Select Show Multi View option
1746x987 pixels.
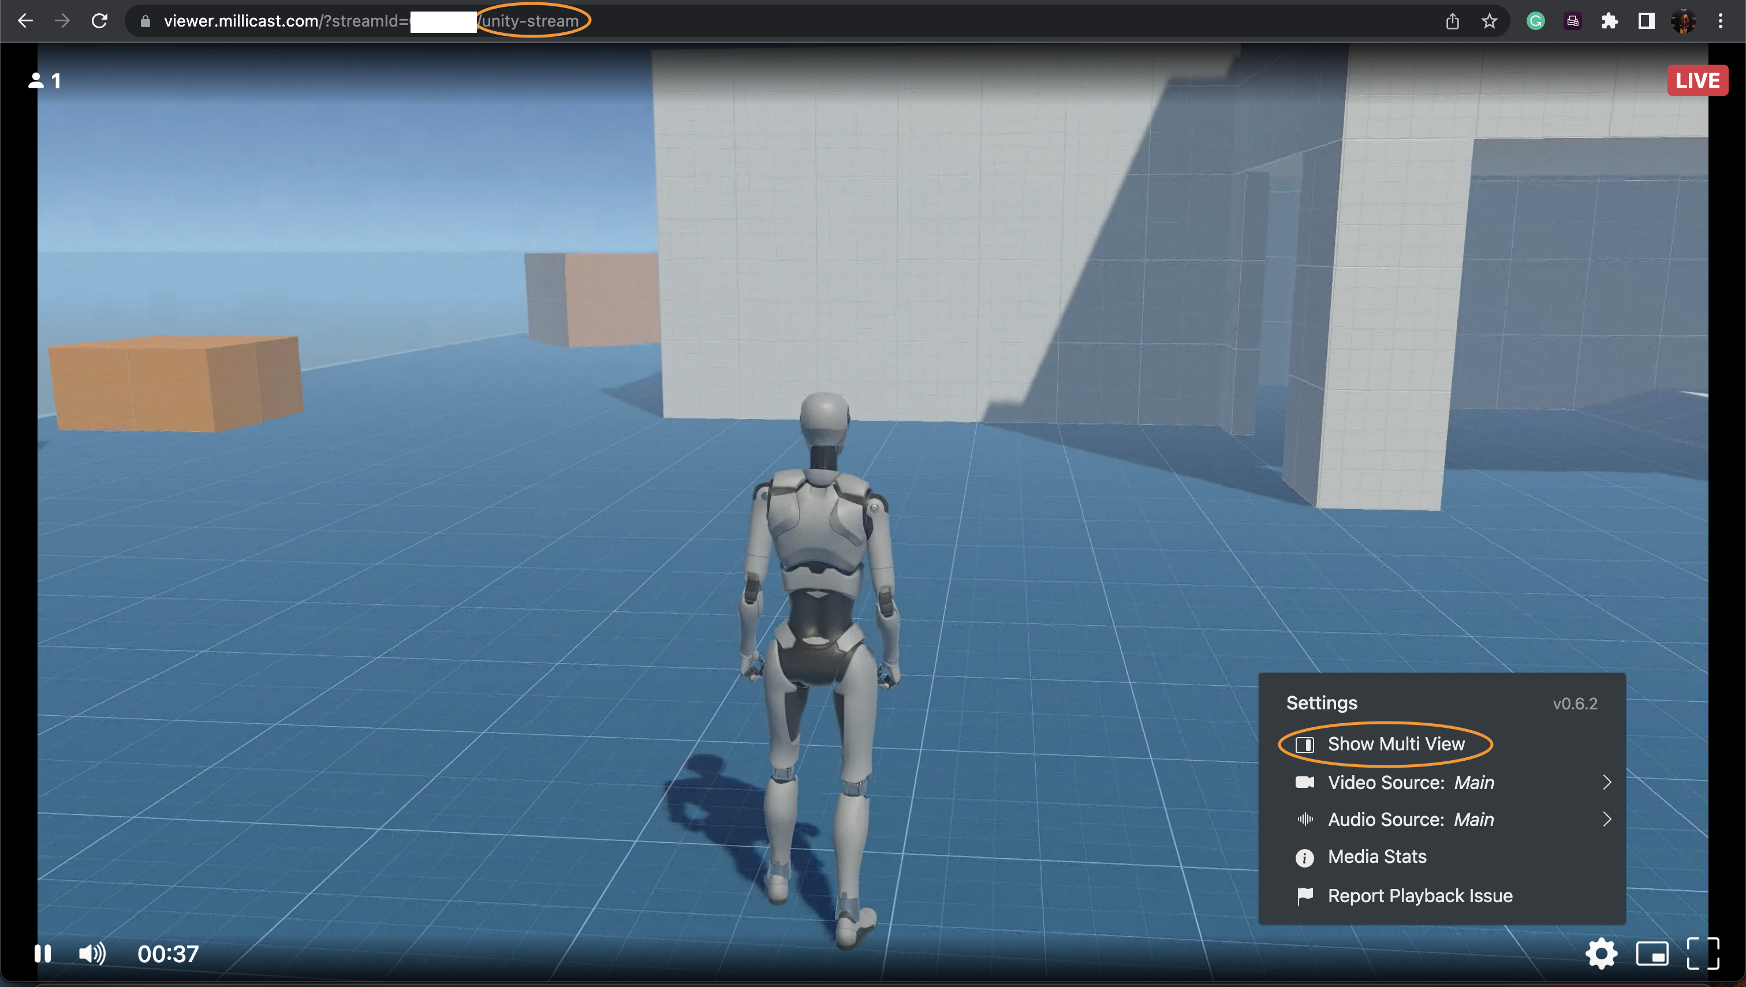click(1396, 745)
